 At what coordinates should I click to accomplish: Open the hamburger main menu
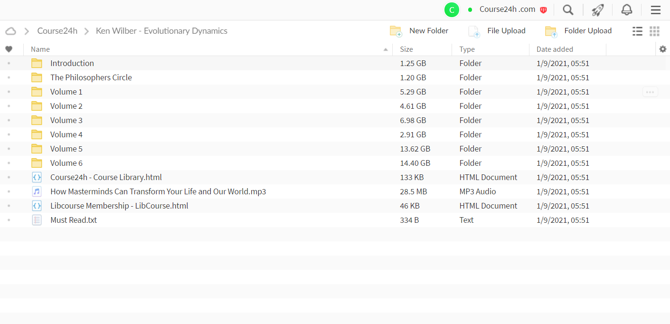pyautogui.click(x=656, y=10)
